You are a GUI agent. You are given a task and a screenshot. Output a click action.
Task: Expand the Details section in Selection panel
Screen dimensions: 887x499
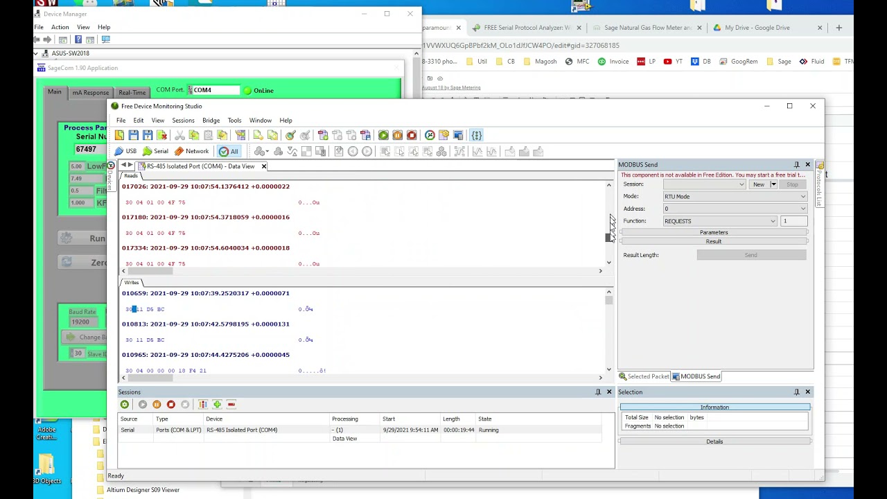(714, 441)
